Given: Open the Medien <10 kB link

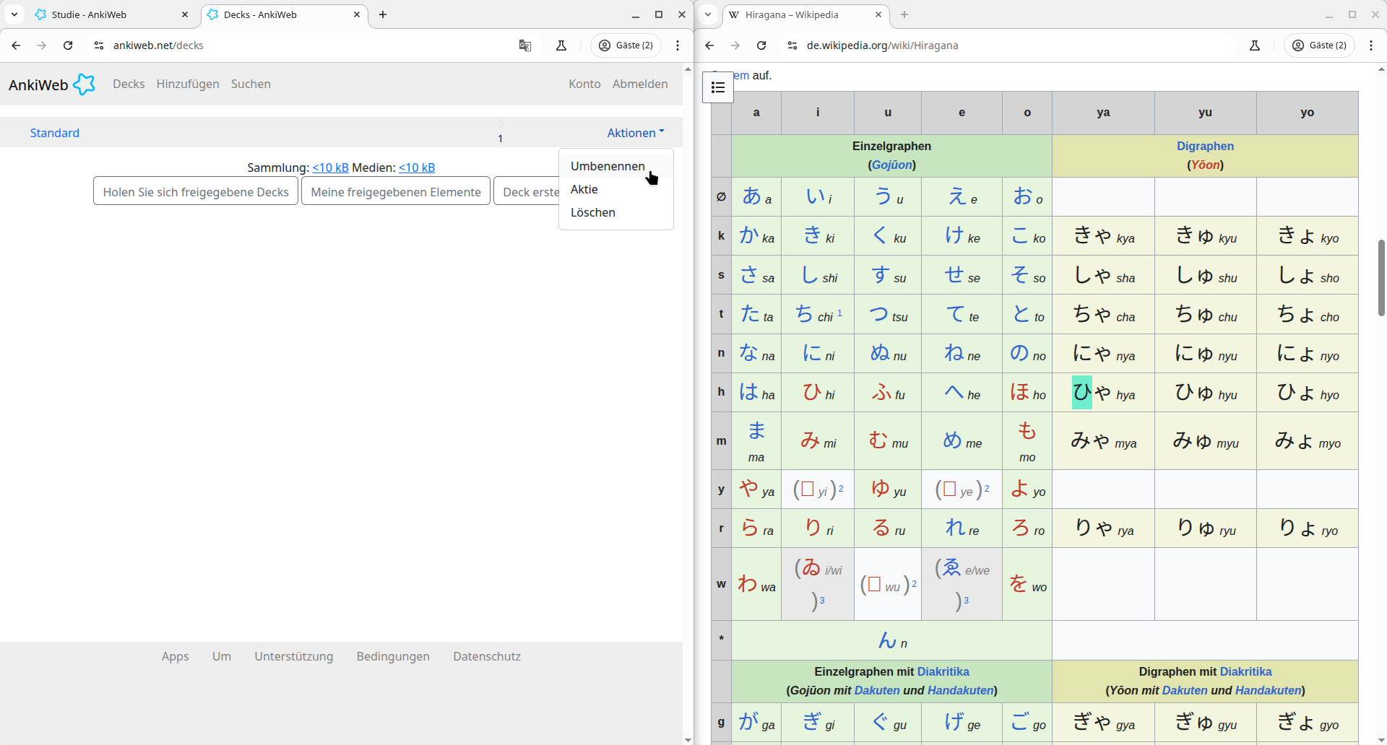Looking at the screenshot, I should tap(417, 167).
